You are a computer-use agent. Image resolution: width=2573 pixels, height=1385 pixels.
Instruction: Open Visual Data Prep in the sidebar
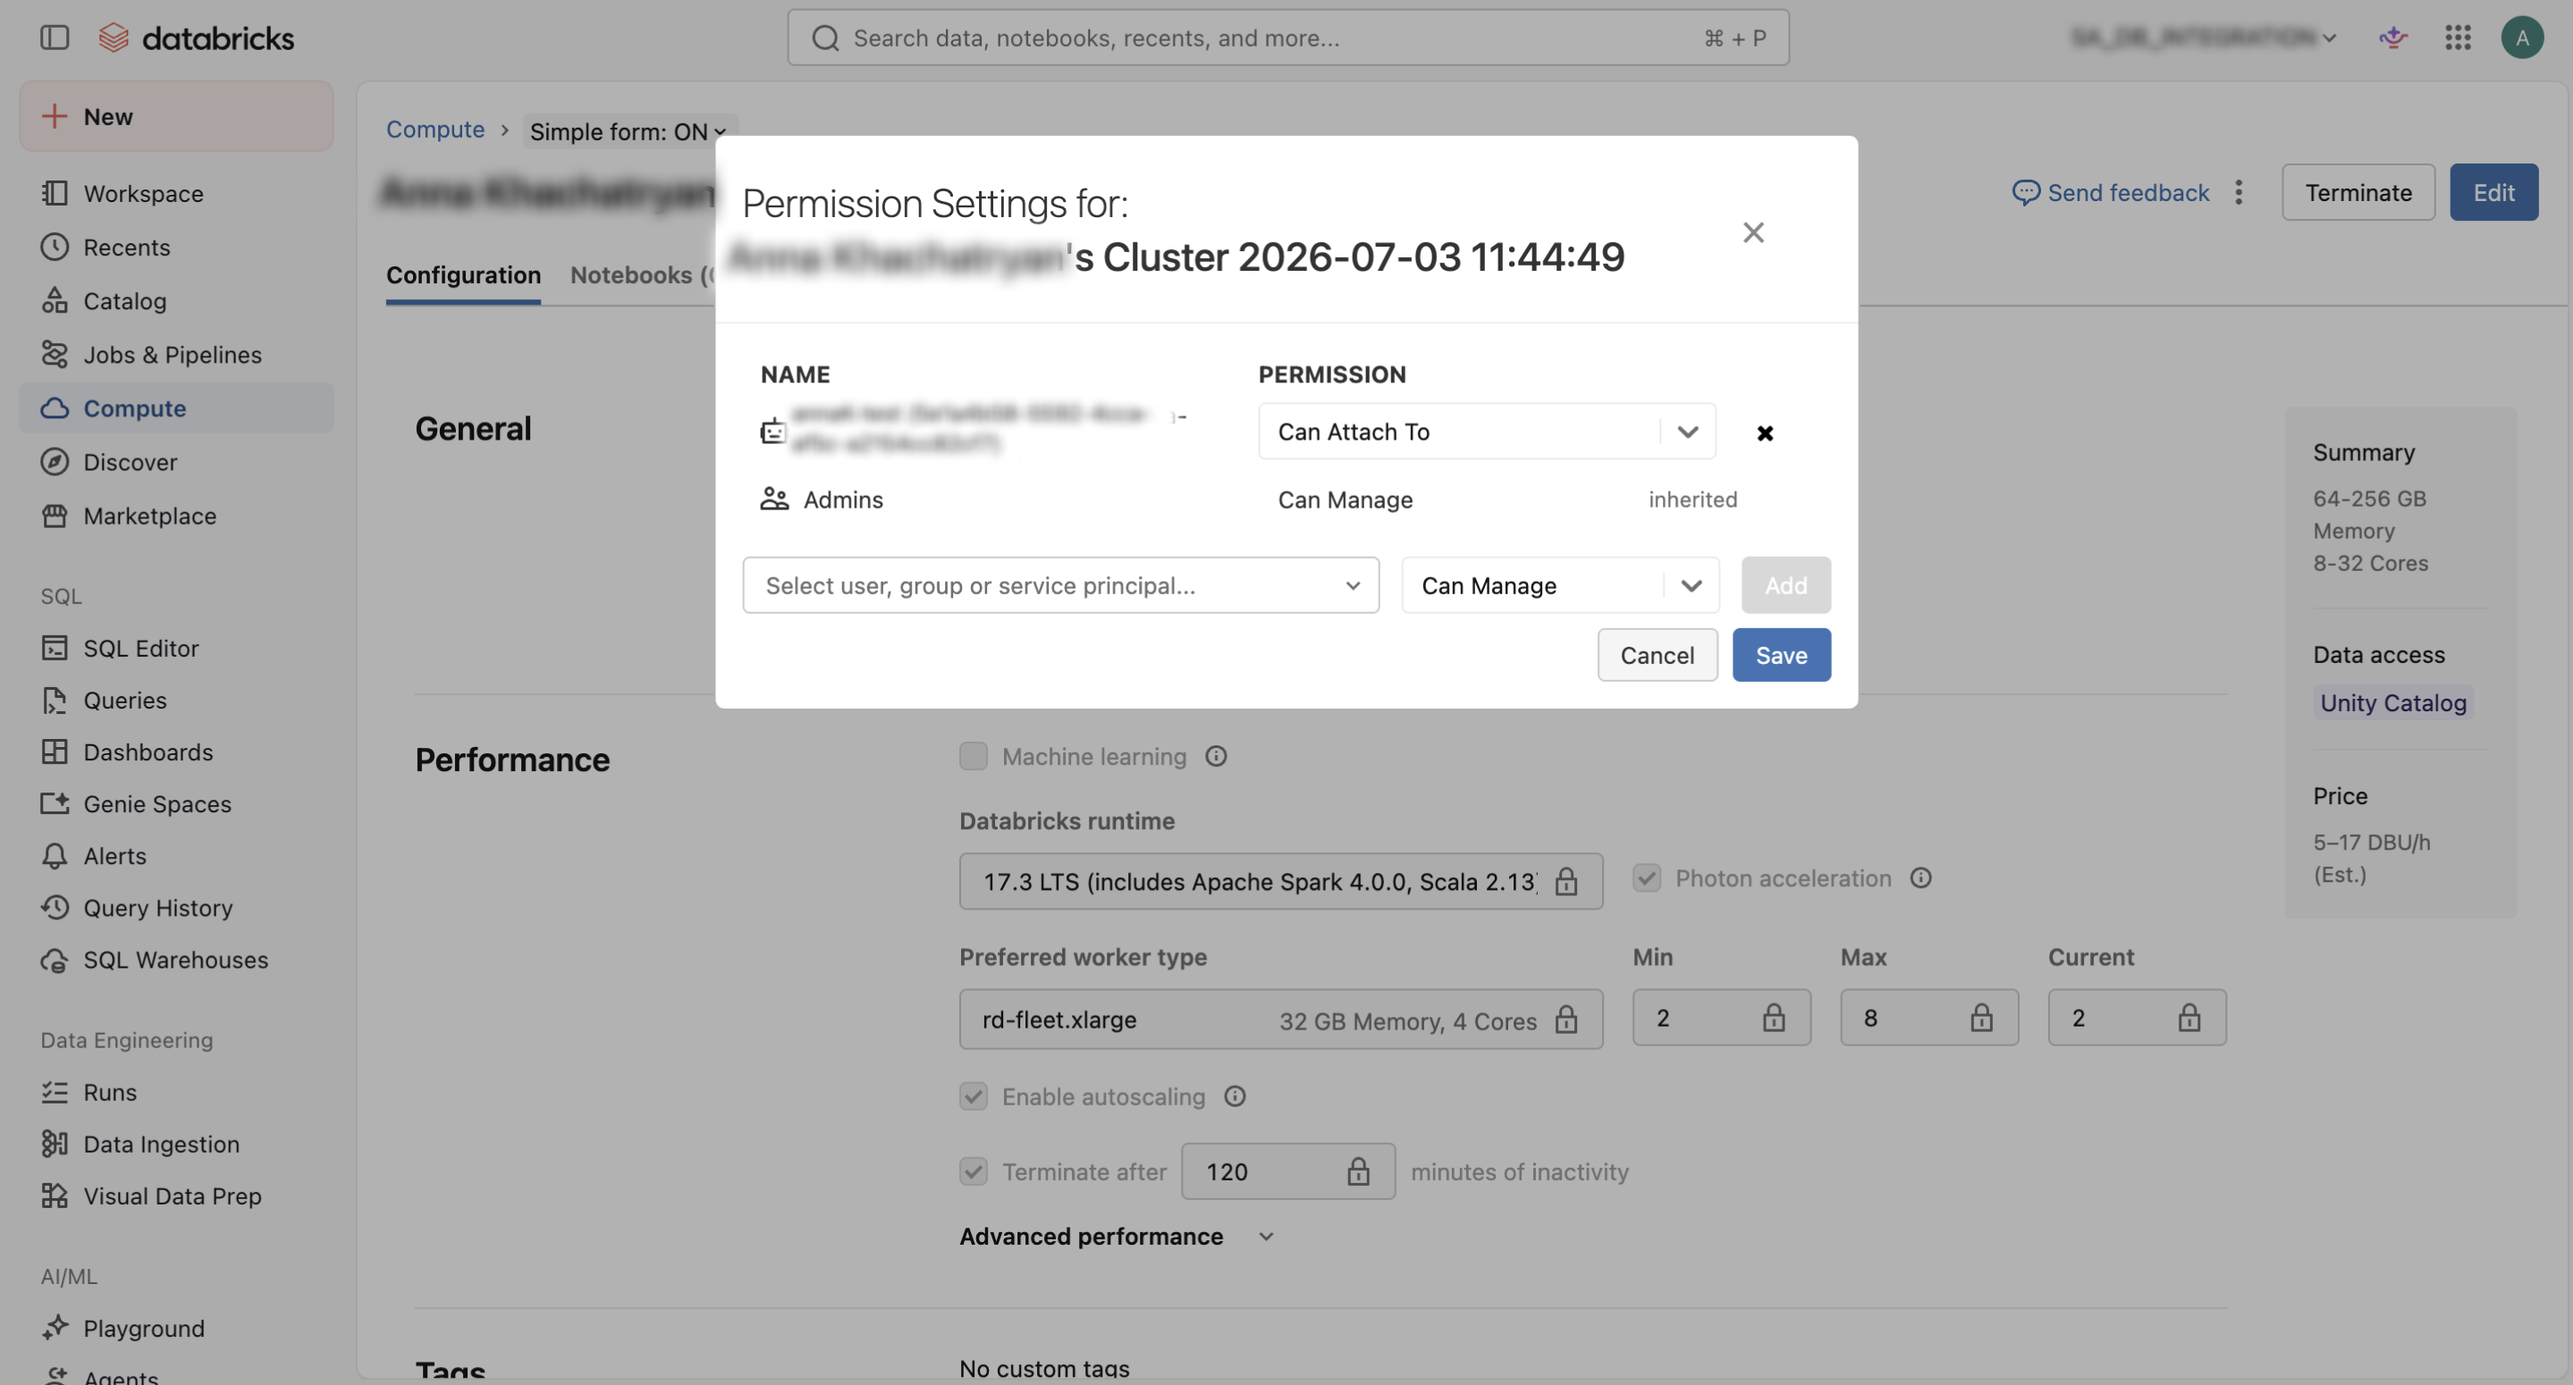[177, 1196]
